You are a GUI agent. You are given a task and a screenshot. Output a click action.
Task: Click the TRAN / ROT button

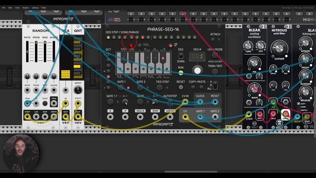tap(215, 72)
